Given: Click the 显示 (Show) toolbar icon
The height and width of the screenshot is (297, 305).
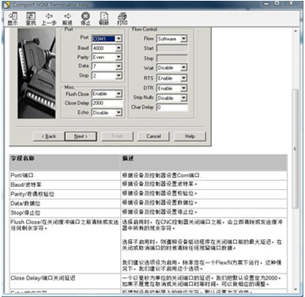Looking at the screenshot, I should point(13,19).
